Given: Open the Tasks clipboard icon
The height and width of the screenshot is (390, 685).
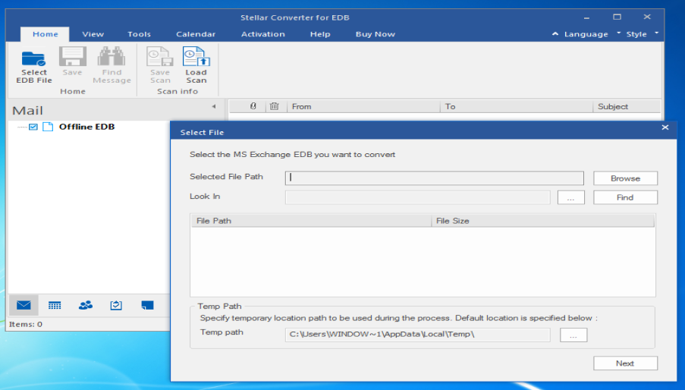Looking at the screenshot, I should coord(116,305).
